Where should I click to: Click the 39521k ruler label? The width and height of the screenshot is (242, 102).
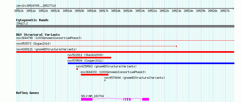(x=152, y=11)
